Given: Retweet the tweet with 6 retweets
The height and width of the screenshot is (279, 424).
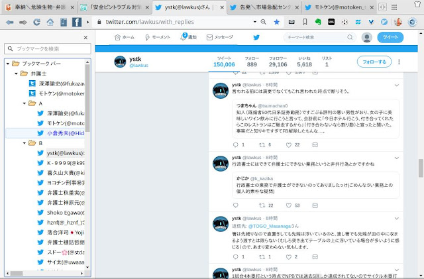Looking at the screenshot, I should coord(262,145).
